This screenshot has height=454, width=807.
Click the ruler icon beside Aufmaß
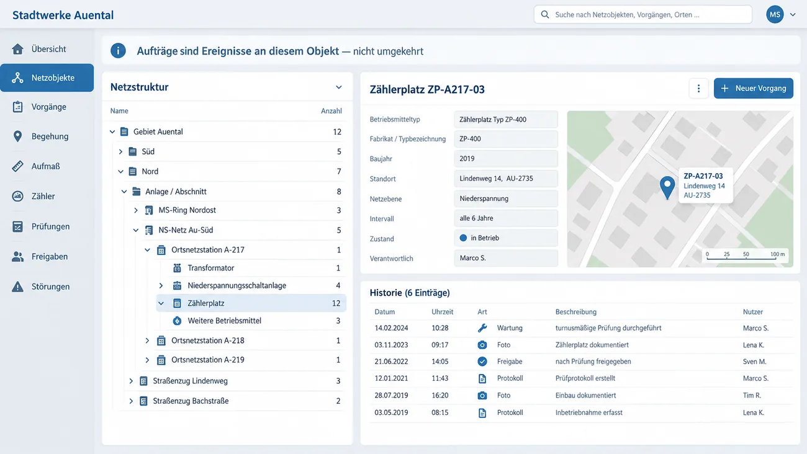17,166
